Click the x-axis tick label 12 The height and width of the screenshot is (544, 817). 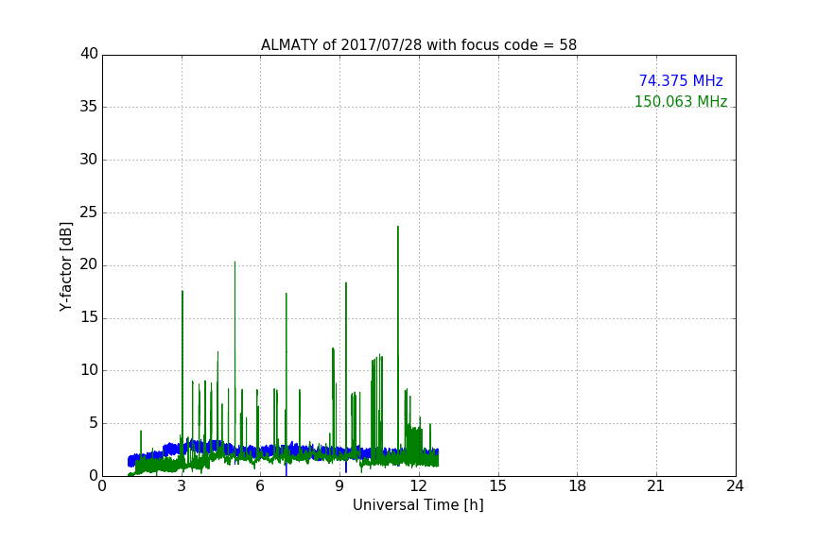click(x=419, y=486)
